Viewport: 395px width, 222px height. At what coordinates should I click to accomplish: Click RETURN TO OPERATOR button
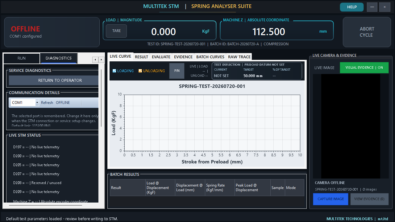(x=54, y=80)
